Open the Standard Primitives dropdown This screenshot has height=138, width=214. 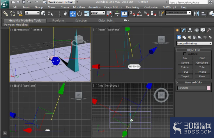tap(194, 44)
